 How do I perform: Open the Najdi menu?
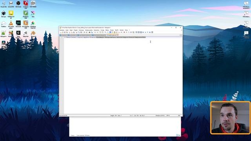[x=71, y=30]
